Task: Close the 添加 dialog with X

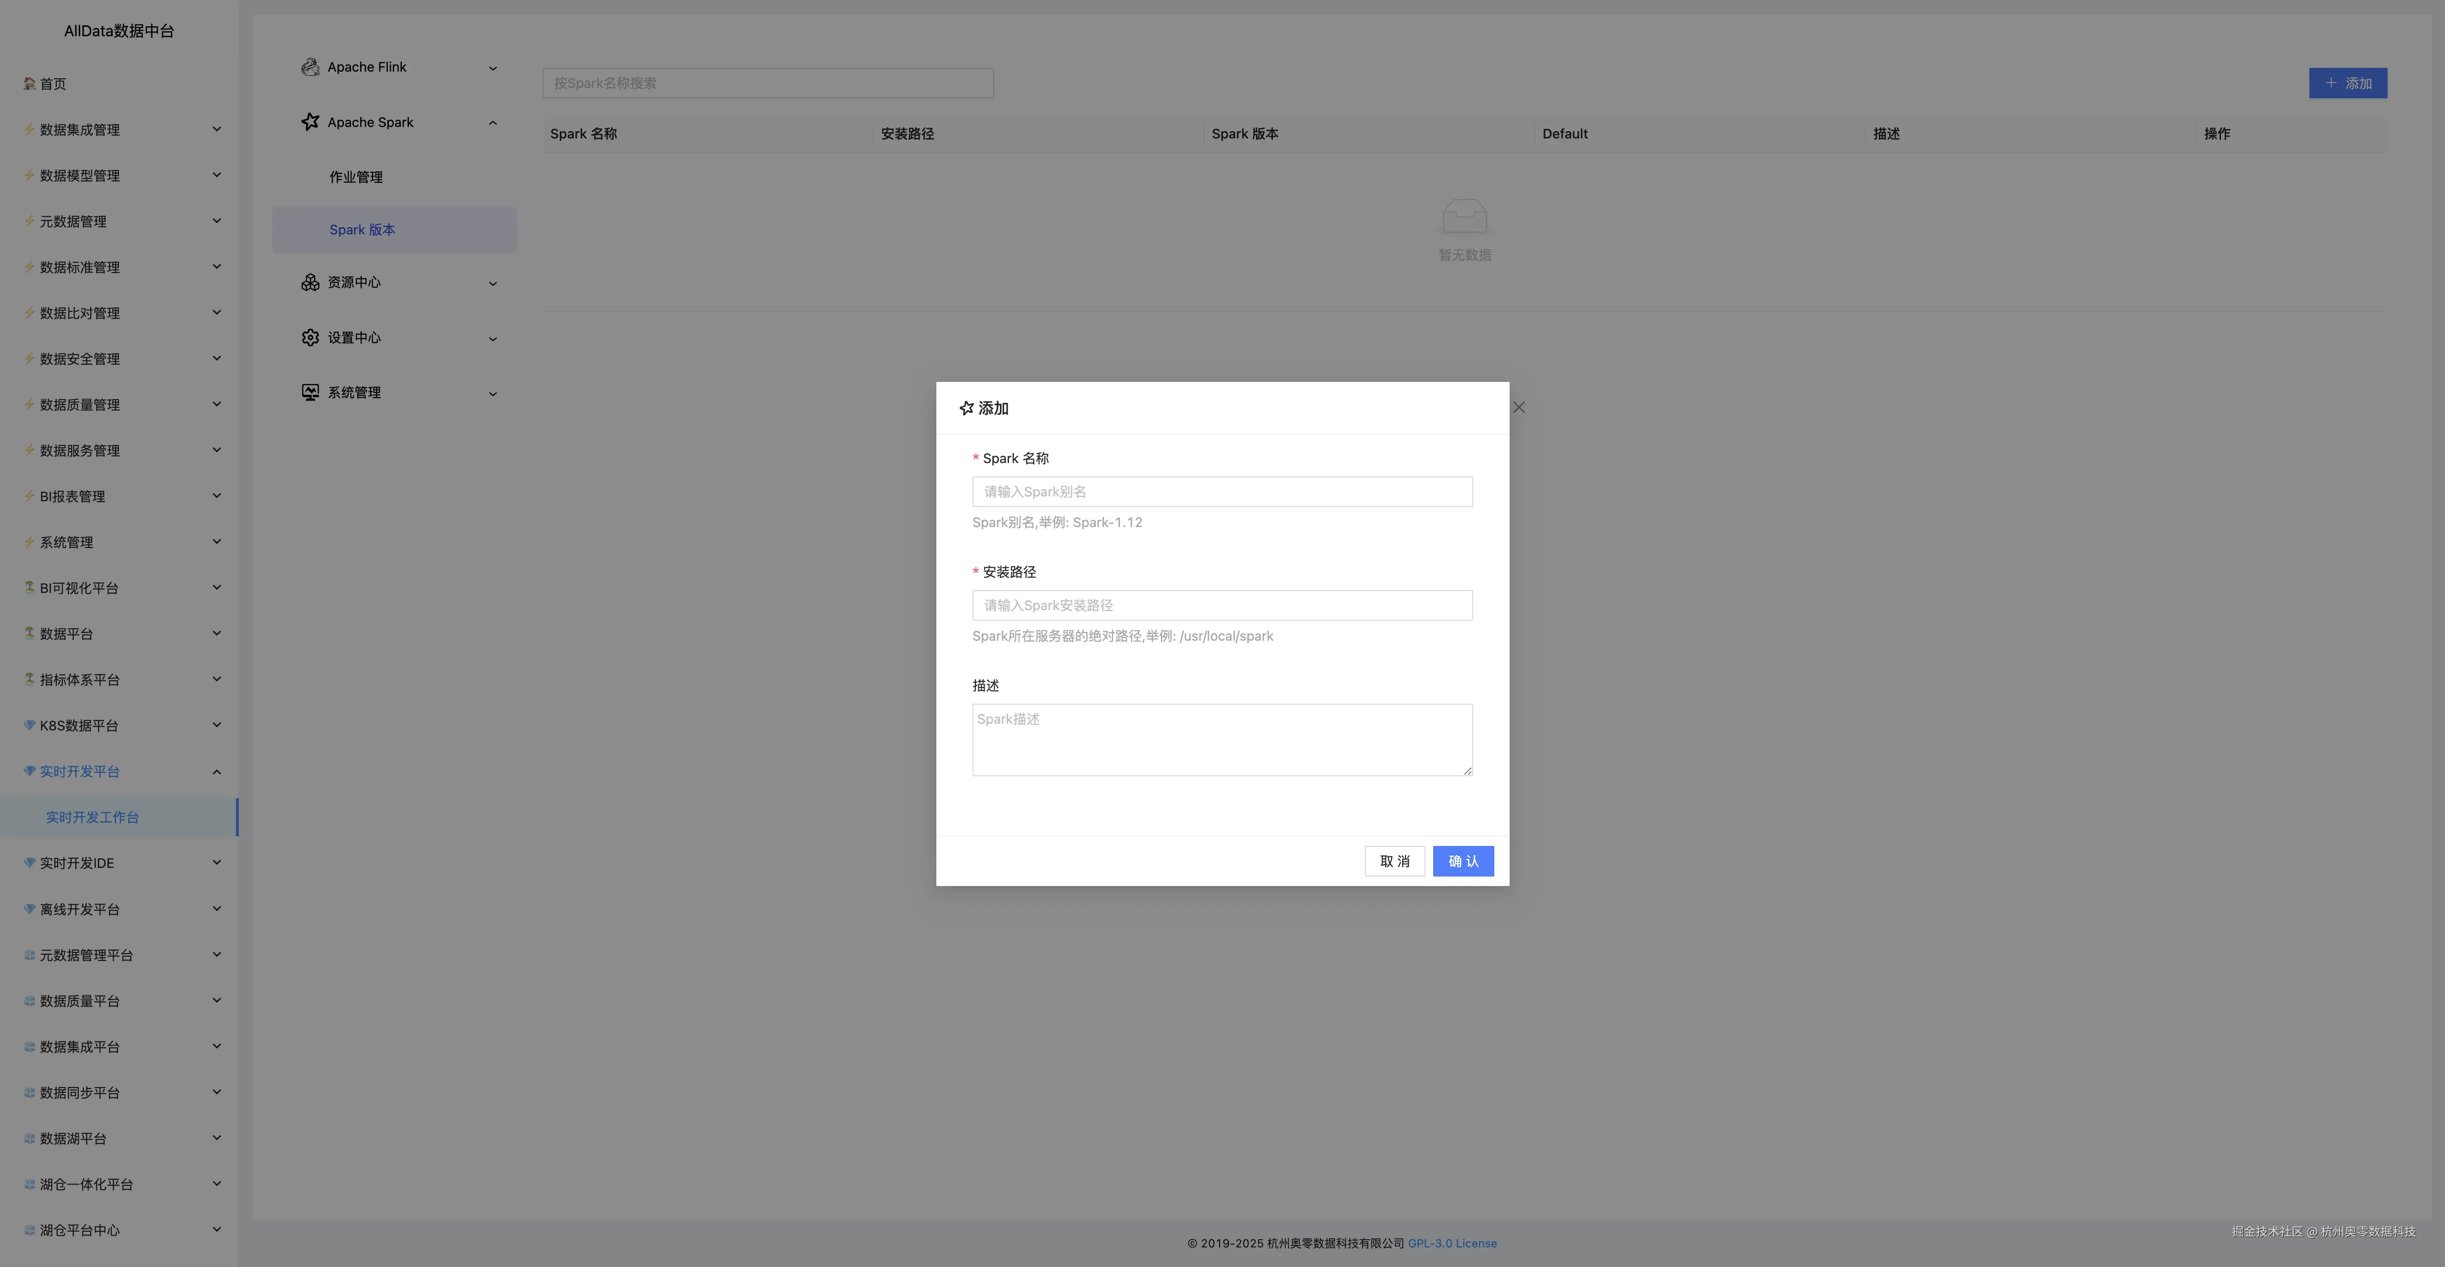Action: [1519, 408]
